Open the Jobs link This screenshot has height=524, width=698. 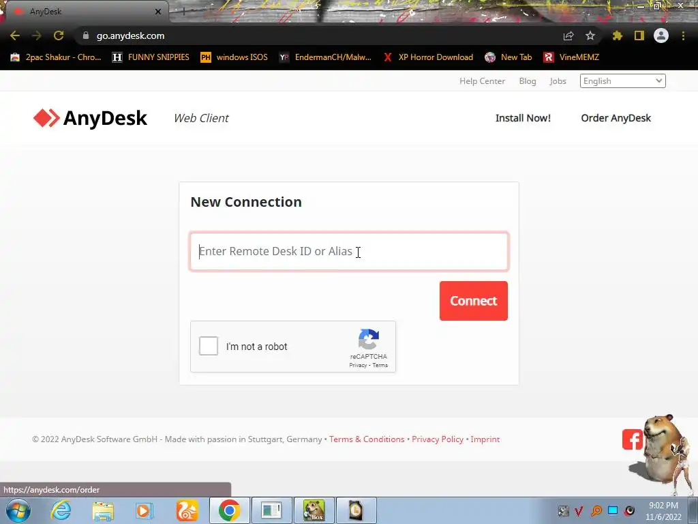[x=558, y=81]
